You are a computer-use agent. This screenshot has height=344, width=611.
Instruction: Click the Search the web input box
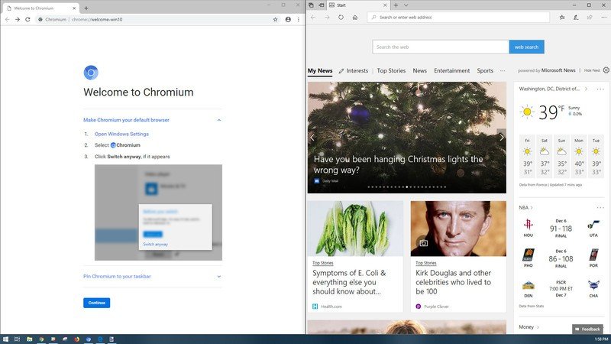click(x=441, y=47)
